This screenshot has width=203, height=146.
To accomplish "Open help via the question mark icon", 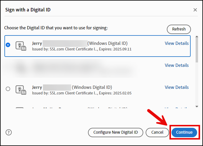I will coord(9,132).
